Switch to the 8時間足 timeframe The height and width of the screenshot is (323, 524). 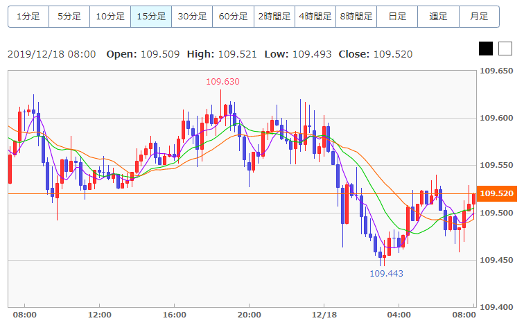coord(356,17)
